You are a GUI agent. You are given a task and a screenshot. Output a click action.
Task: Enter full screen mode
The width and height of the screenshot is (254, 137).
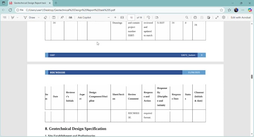point(217,17)
